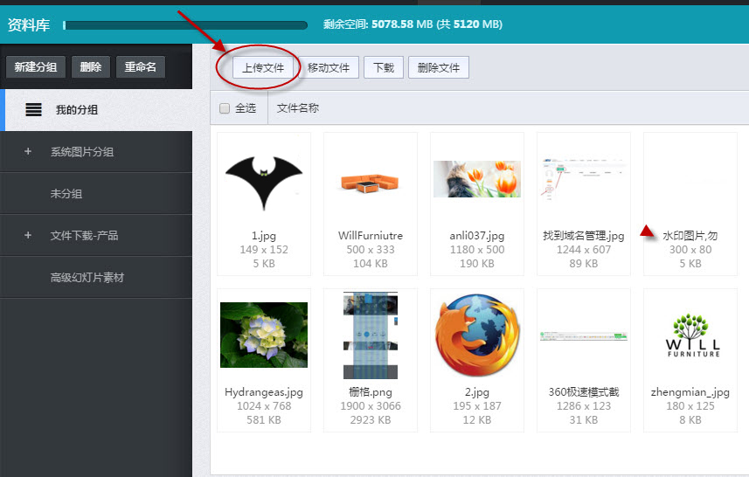Click the 新建分组 button
This screenshot has width=749, height=477.
point(36,67)
